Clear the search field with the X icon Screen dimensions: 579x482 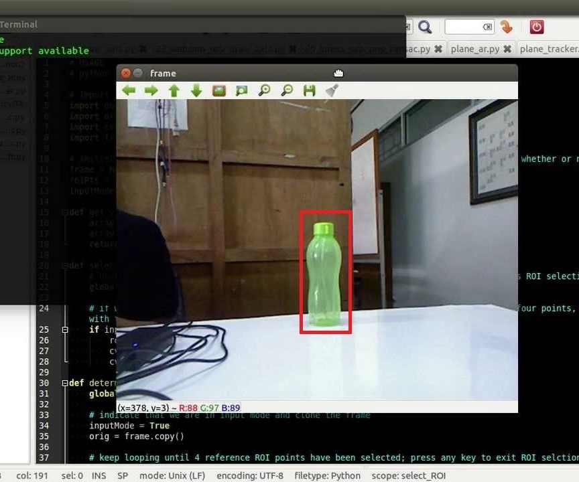click(487, 27)
